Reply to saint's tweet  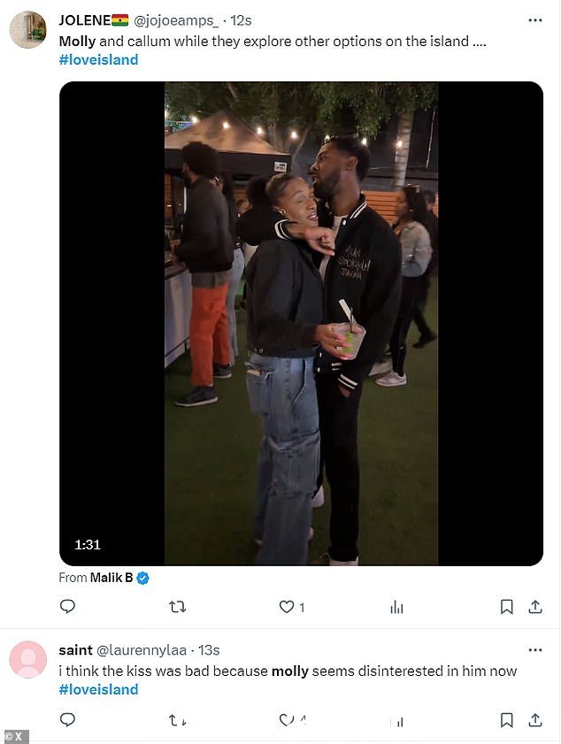(67, 720)
